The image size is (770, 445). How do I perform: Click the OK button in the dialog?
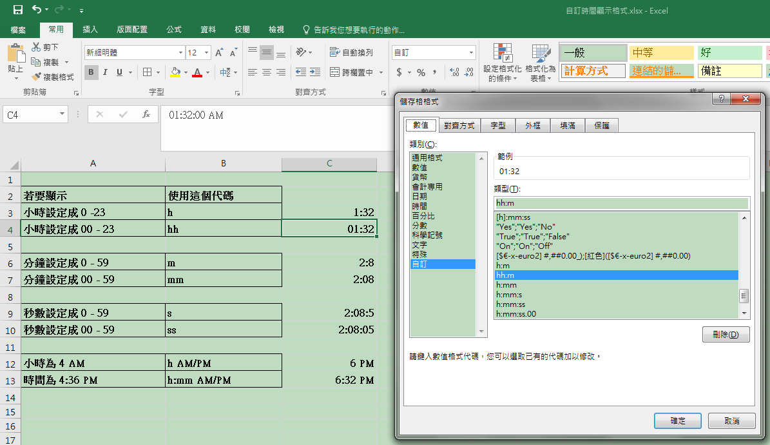tap(678, 421)
